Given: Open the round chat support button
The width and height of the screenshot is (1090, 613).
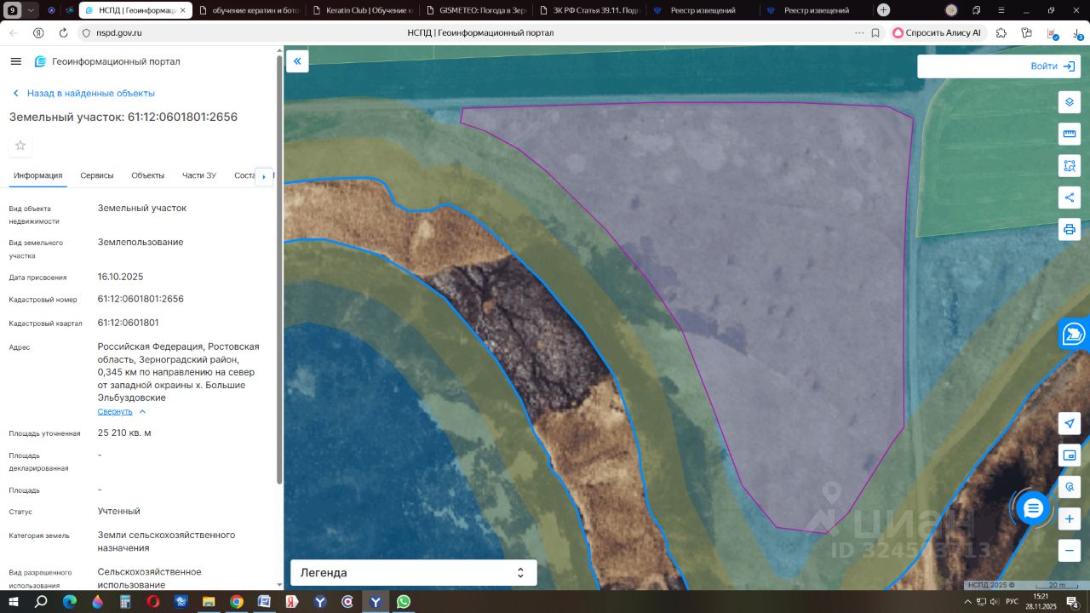Looking at the screenshot, I should [1033, 509].
